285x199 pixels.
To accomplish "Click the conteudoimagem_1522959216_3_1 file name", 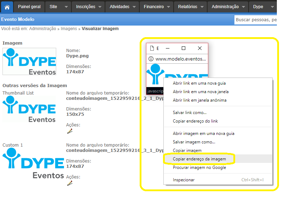I will (x=115, y=150).
